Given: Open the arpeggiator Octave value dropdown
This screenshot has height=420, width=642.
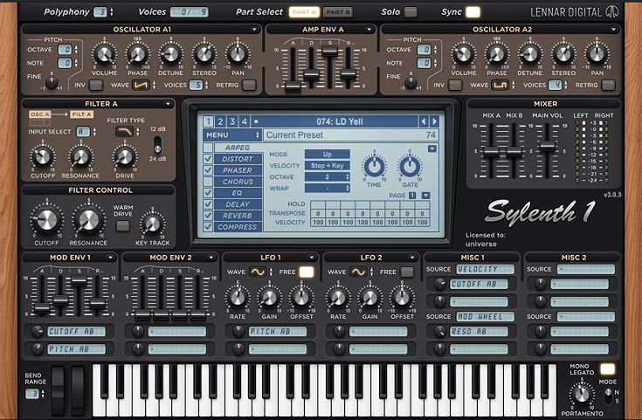Looking at the screenshot, I should tap(328, 177).
